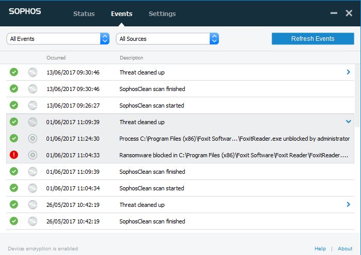Click source icon of 01/06/2017 SophosClean scan finished row
The width and height of the screenshot is (361, 255).
coord(33,172)
